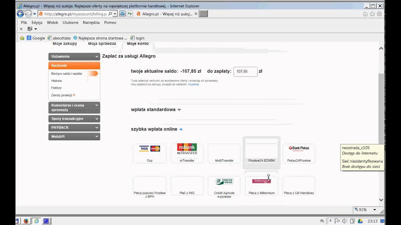
Task: Expand the PAYBACK sidebar section
Action: pos(74,127)
